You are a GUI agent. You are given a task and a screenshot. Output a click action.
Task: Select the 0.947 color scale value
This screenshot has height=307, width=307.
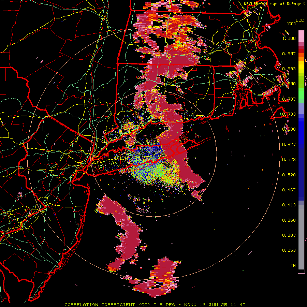click(x=289, y=54)
